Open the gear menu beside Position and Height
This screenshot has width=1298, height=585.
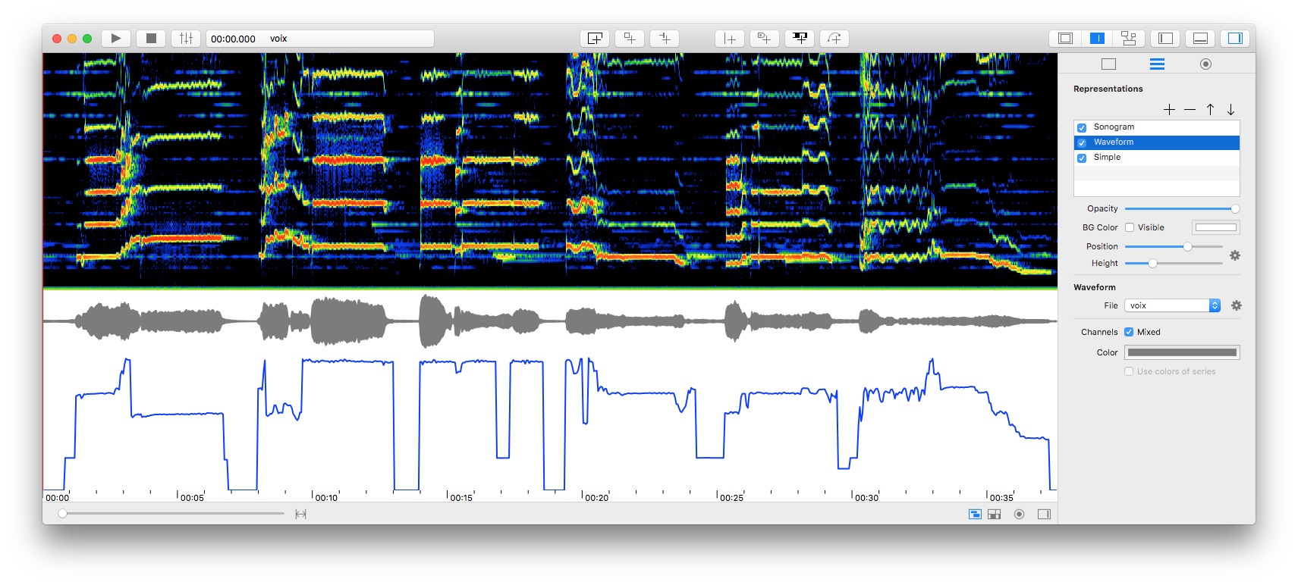pos(1235,255)
